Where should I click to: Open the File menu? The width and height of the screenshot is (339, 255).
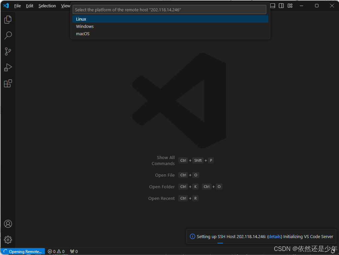click(x=18, y=6)
